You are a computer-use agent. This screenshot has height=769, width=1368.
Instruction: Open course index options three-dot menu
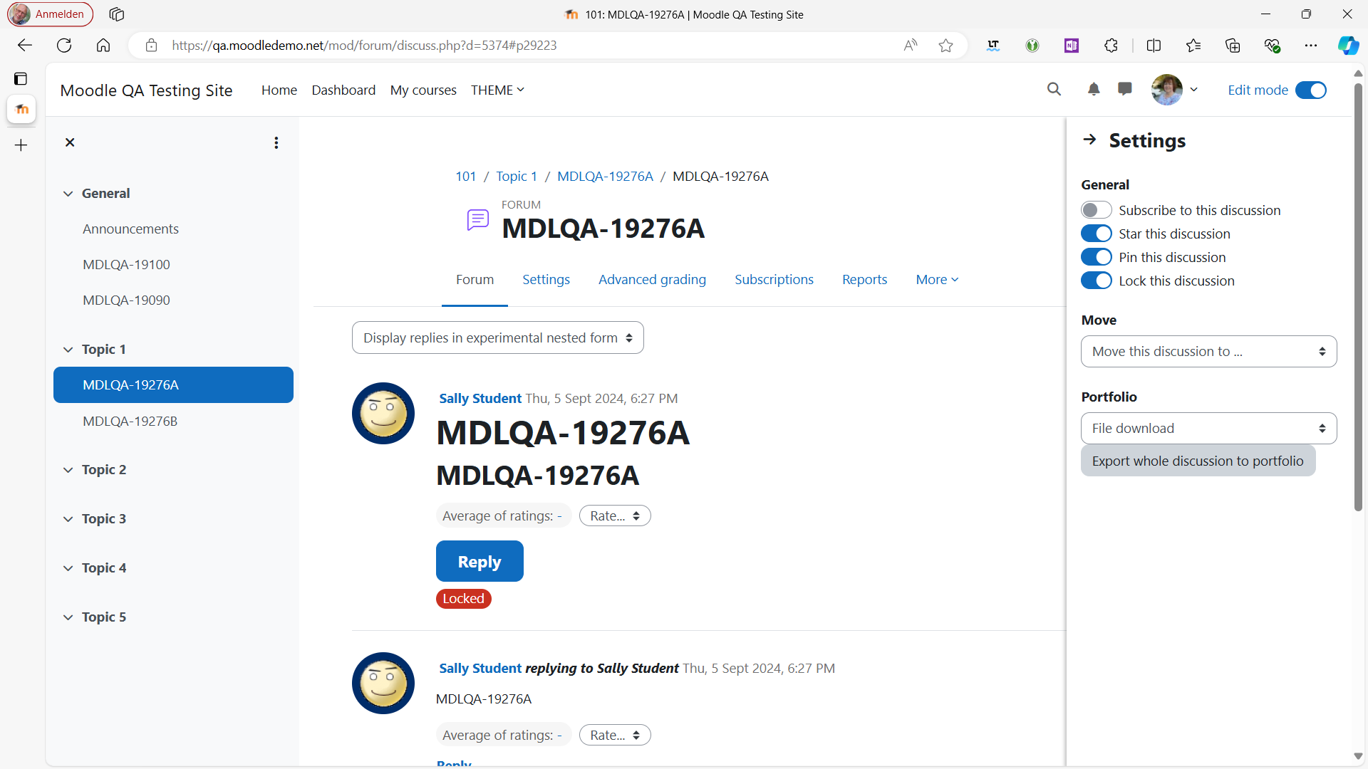[276, 143]
